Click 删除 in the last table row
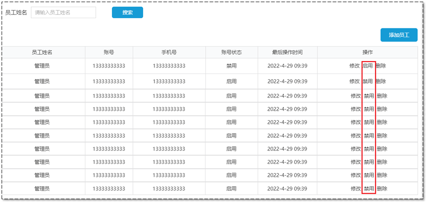Viewport: 427px width, 203px height. pos(382,189)
